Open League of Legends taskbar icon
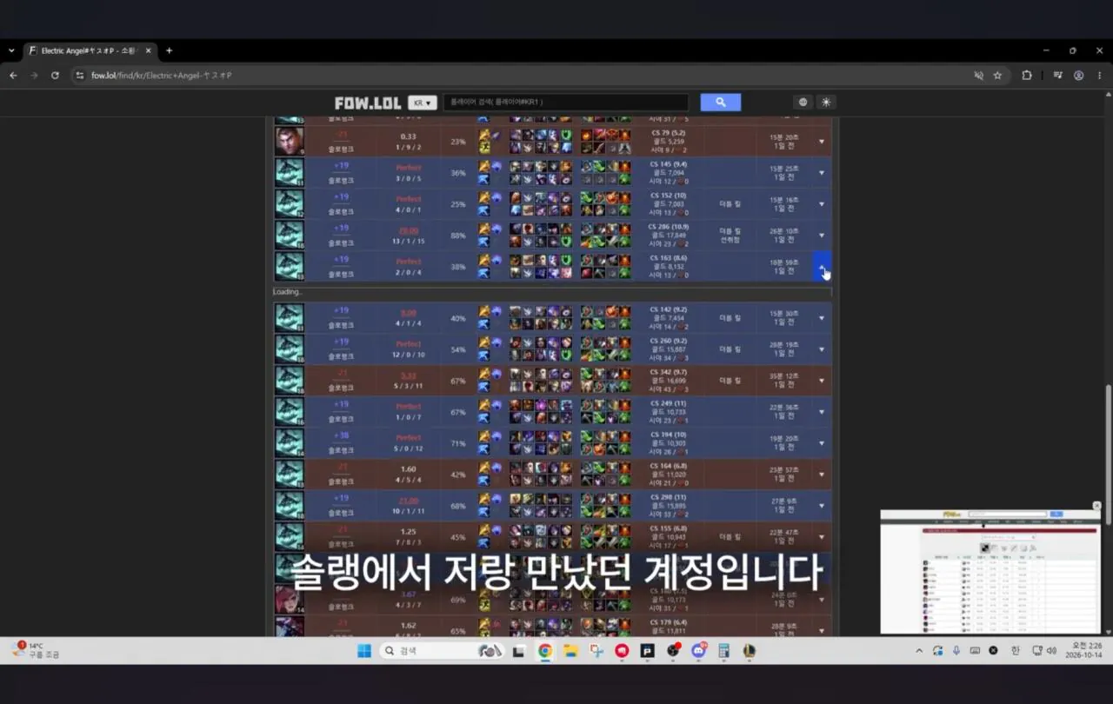 [749, 651]
